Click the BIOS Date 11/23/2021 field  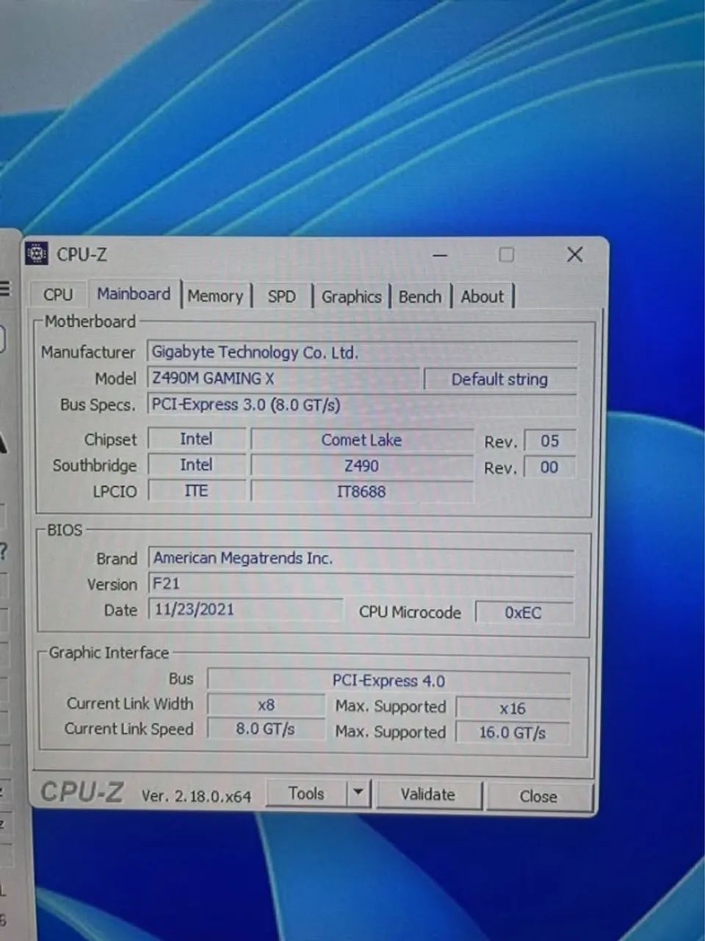coord(246,609)
